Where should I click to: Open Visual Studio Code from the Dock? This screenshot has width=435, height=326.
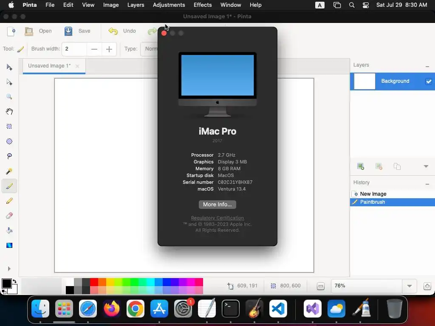[278, 309]
